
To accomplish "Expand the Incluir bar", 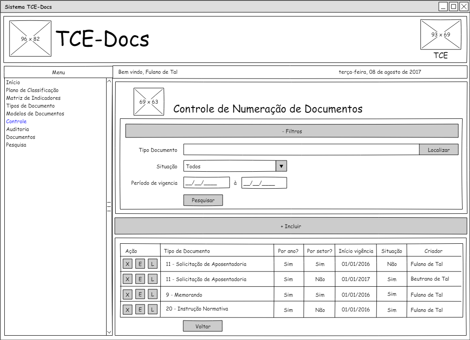I will (x=291, y=226).
